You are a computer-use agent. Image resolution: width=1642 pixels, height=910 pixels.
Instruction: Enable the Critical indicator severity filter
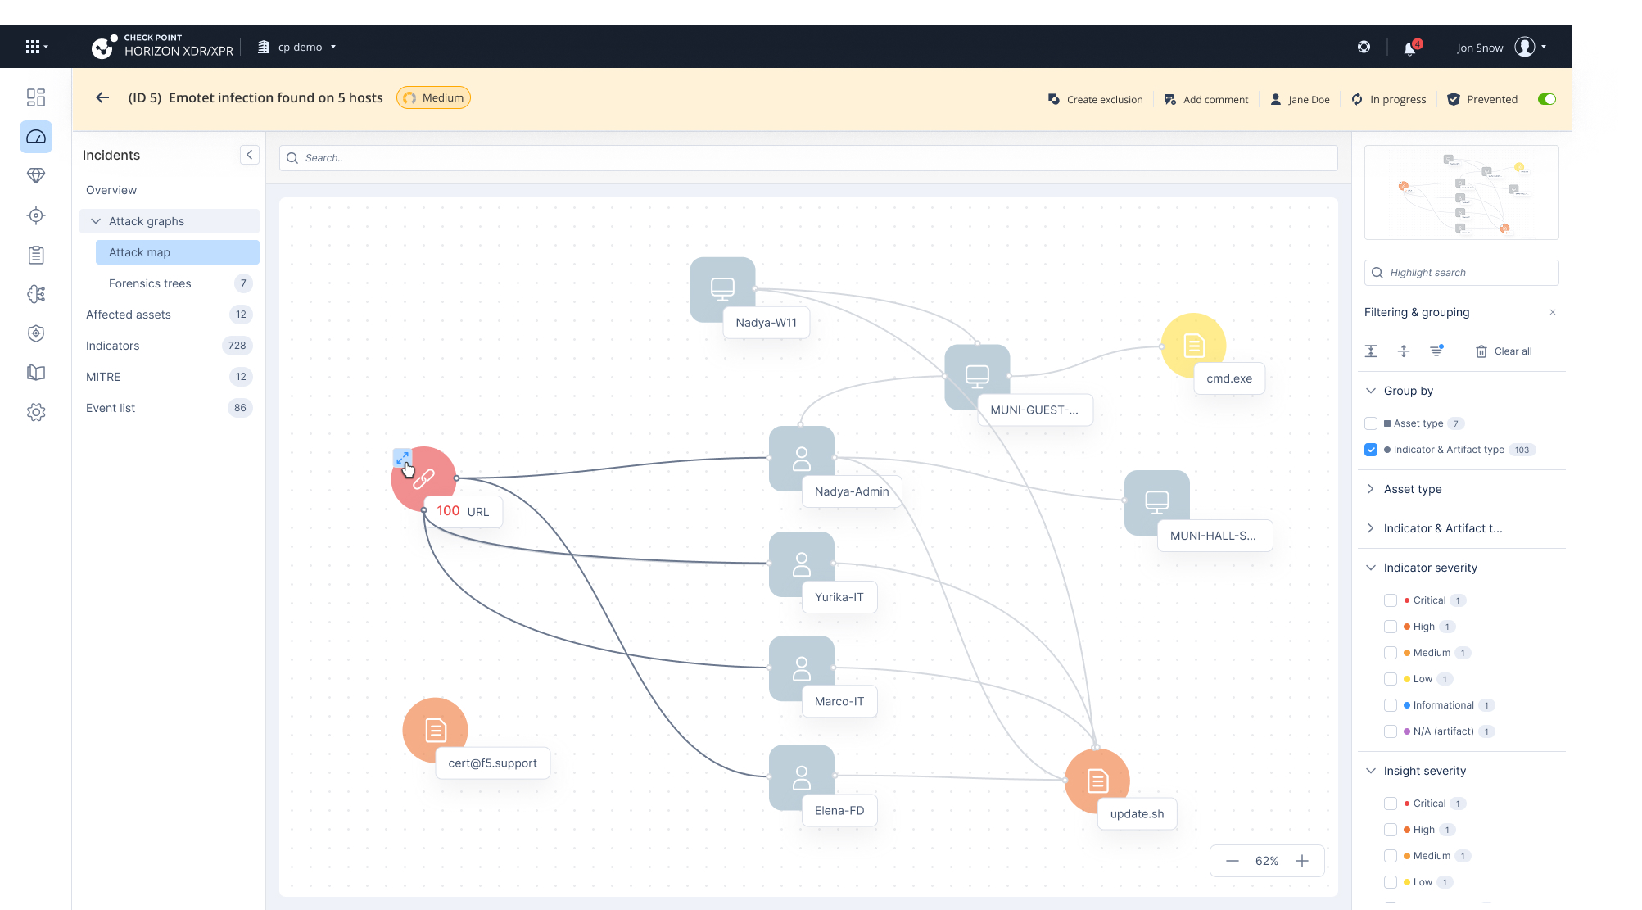click(1391, 600)
